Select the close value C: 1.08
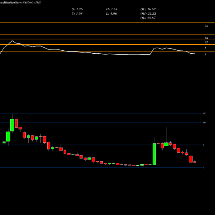The height and width of the screenshot is (215, 215). [77, 13]
